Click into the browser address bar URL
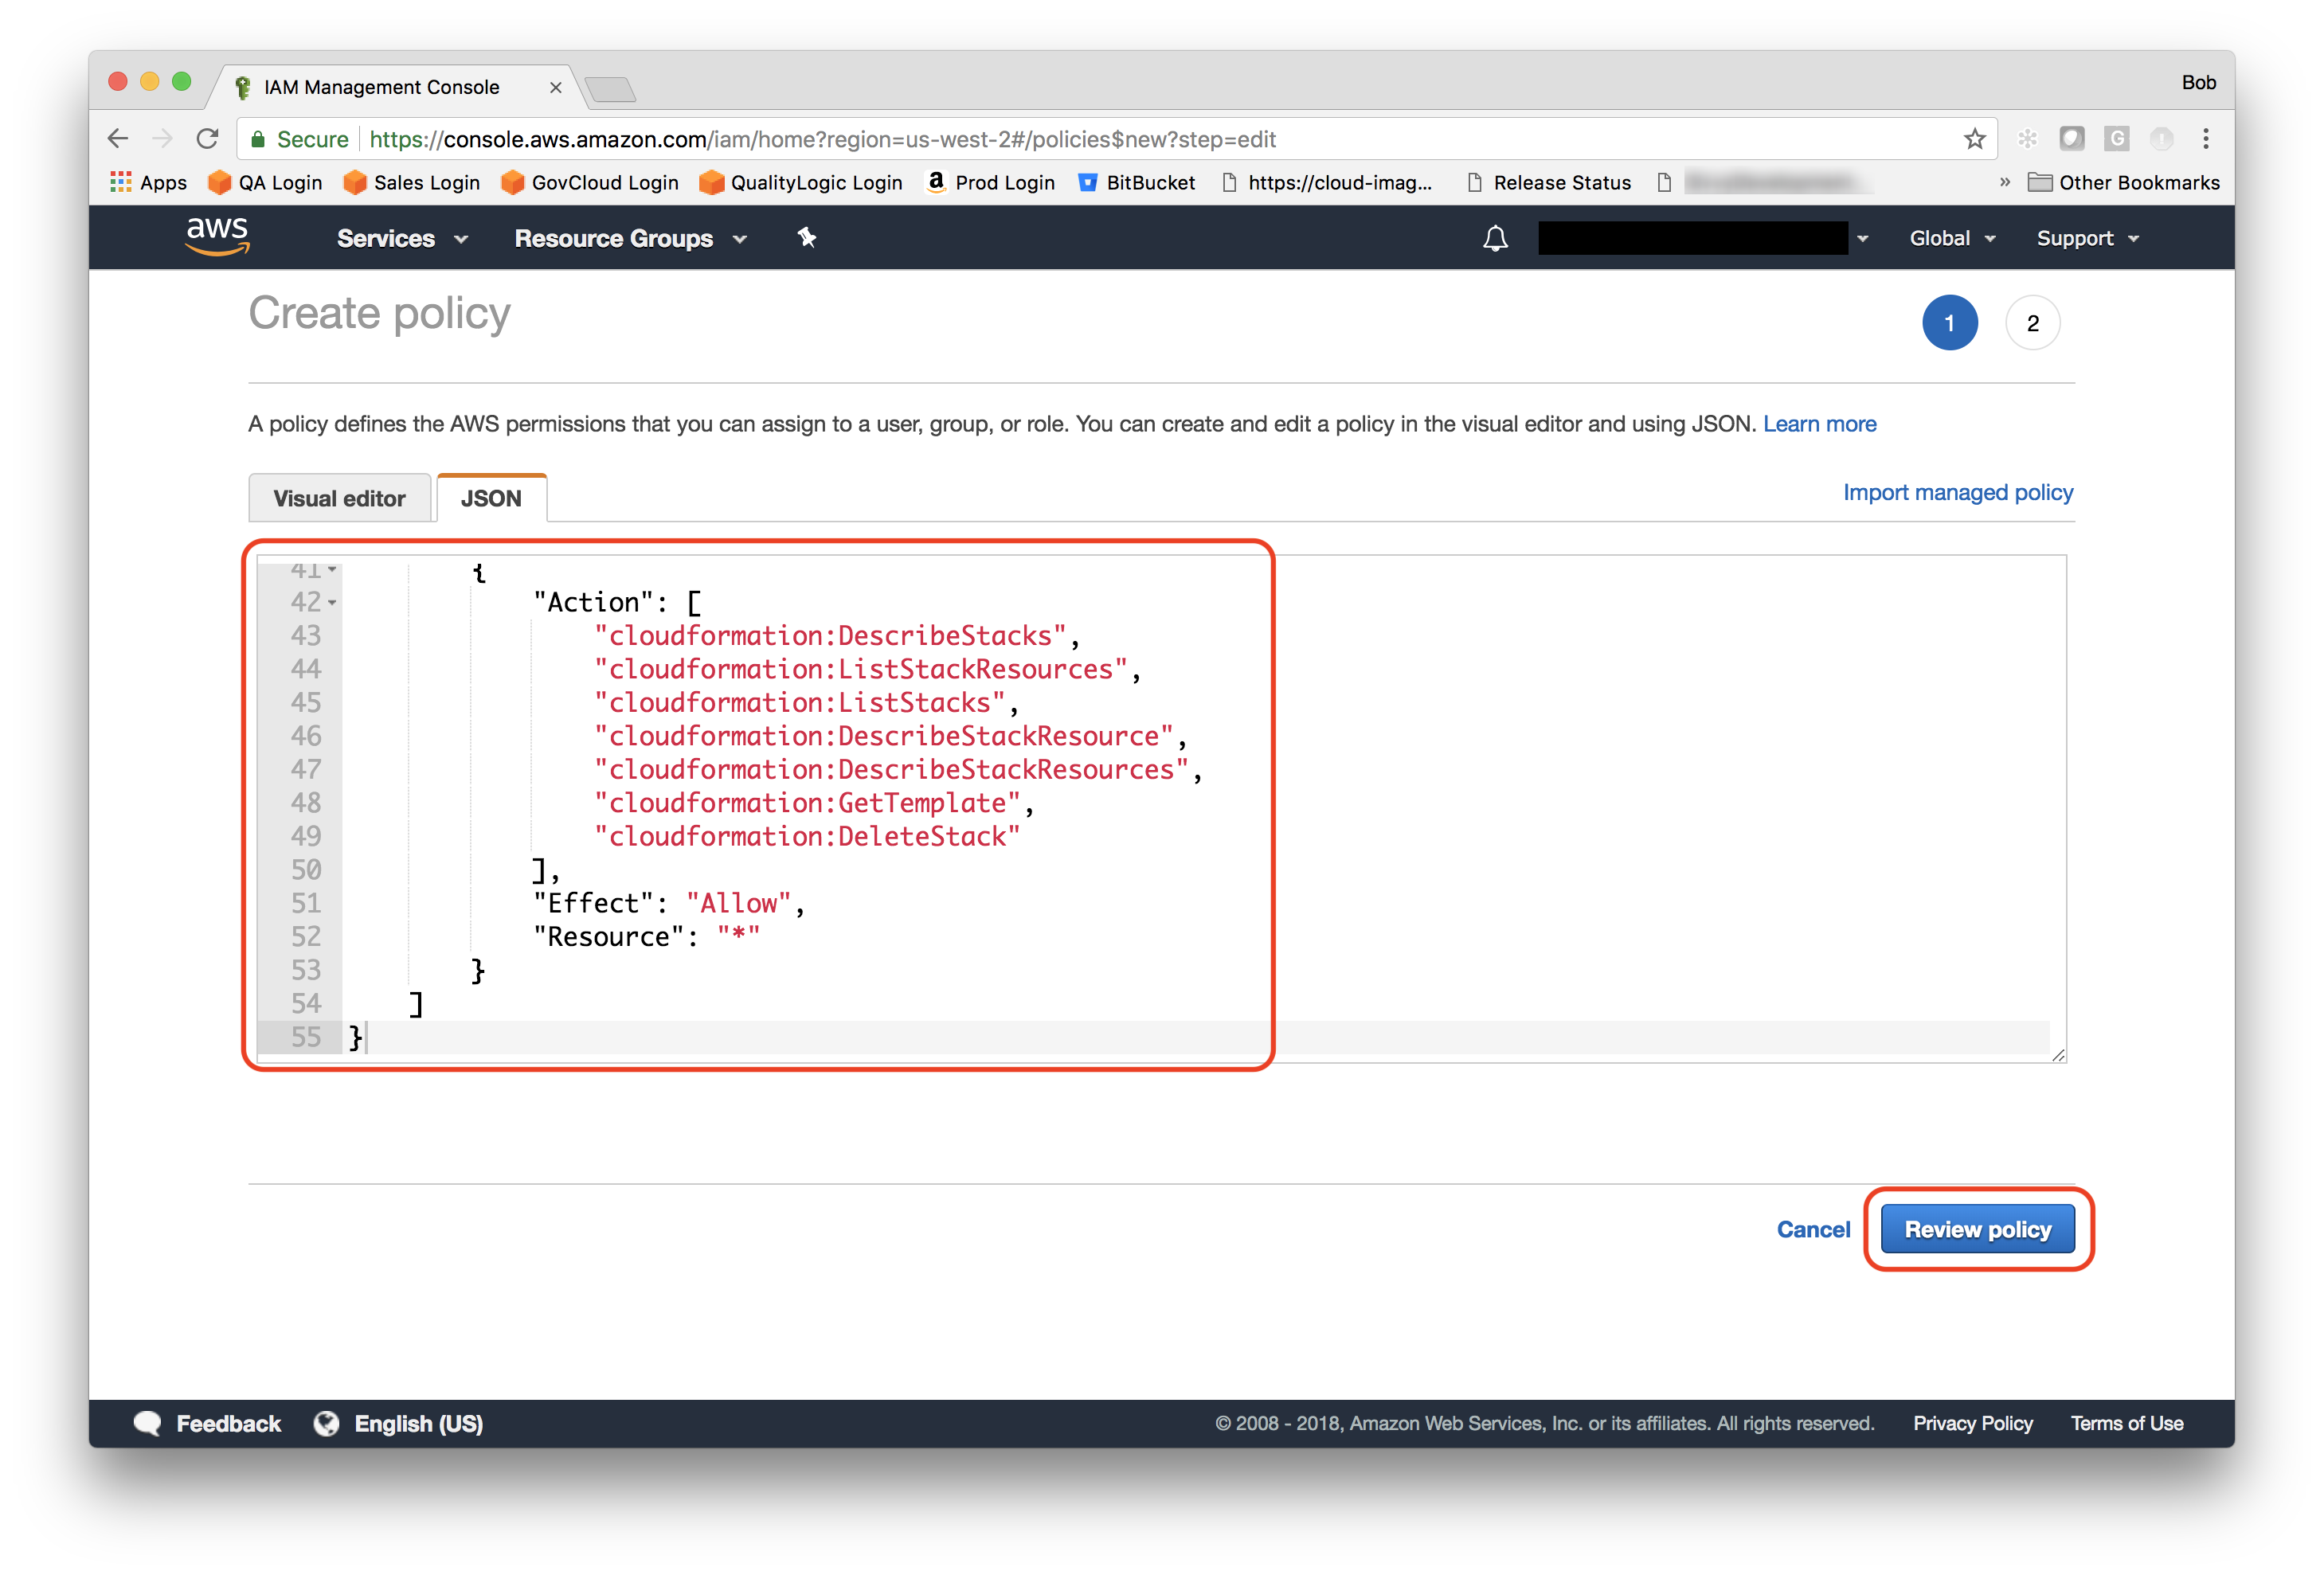 tap(1115, 139)
